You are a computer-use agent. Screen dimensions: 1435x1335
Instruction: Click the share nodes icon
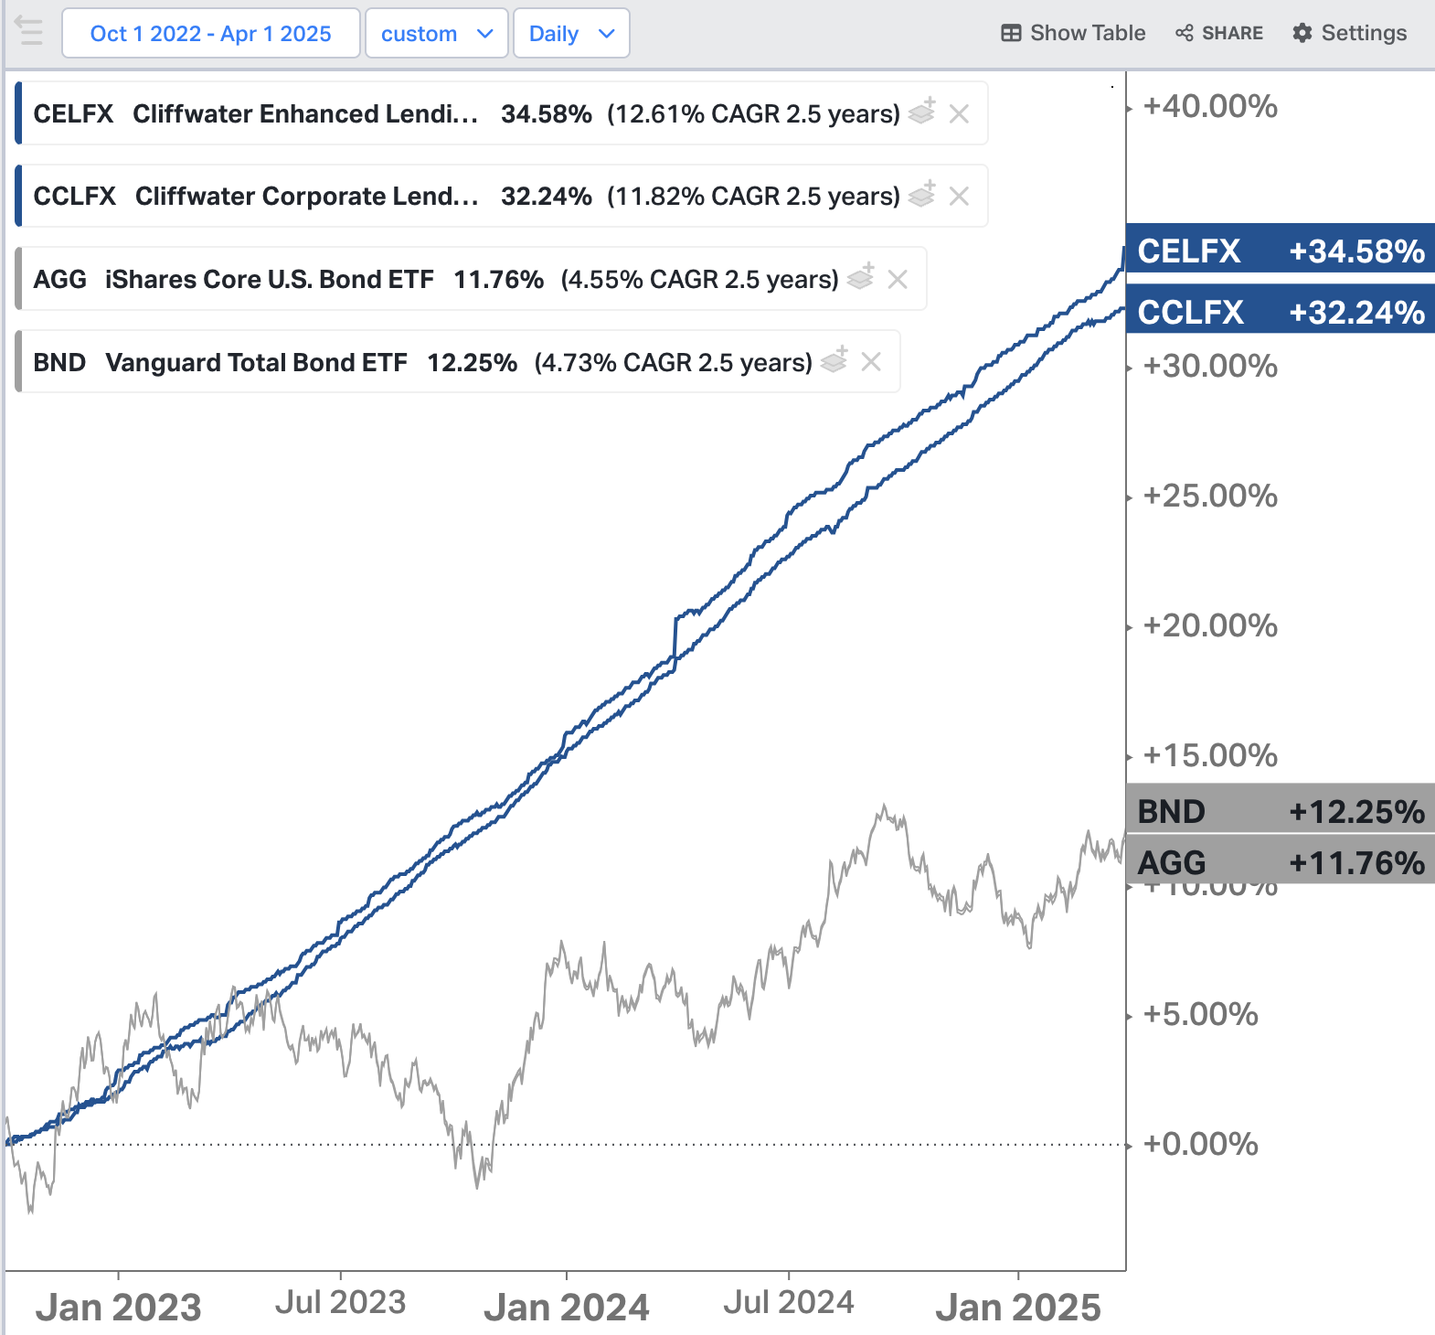point(1185,33)
